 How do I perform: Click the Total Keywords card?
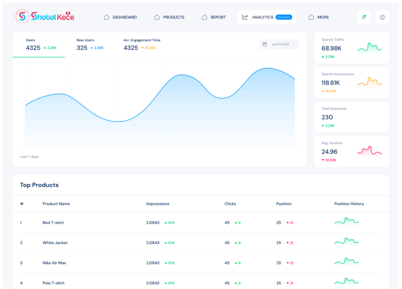[x=351, y=117]
